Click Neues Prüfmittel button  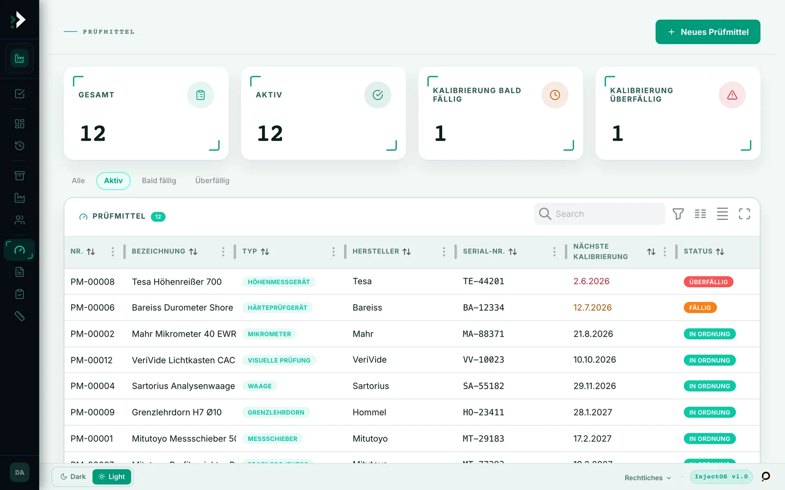pos(708,32)
